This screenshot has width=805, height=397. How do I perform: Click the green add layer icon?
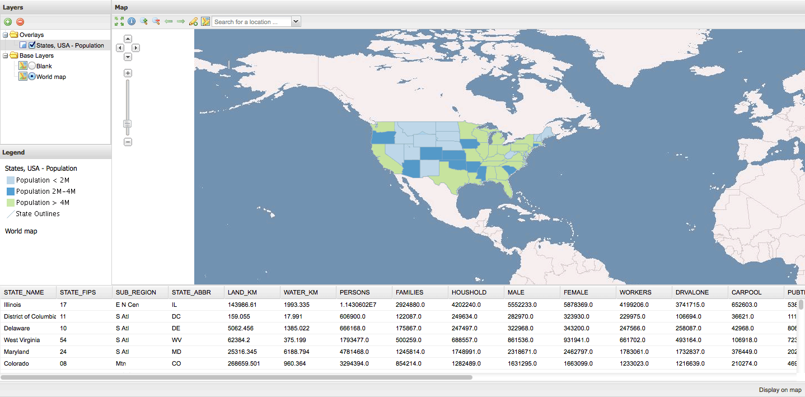point(8,22)
